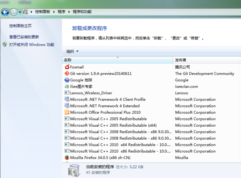Open 查看已安装的更新 link
Viewport: 241px width, 178px height.
[24, 37]
